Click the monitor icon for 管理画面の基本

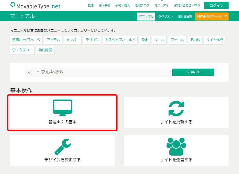(63, 108)
